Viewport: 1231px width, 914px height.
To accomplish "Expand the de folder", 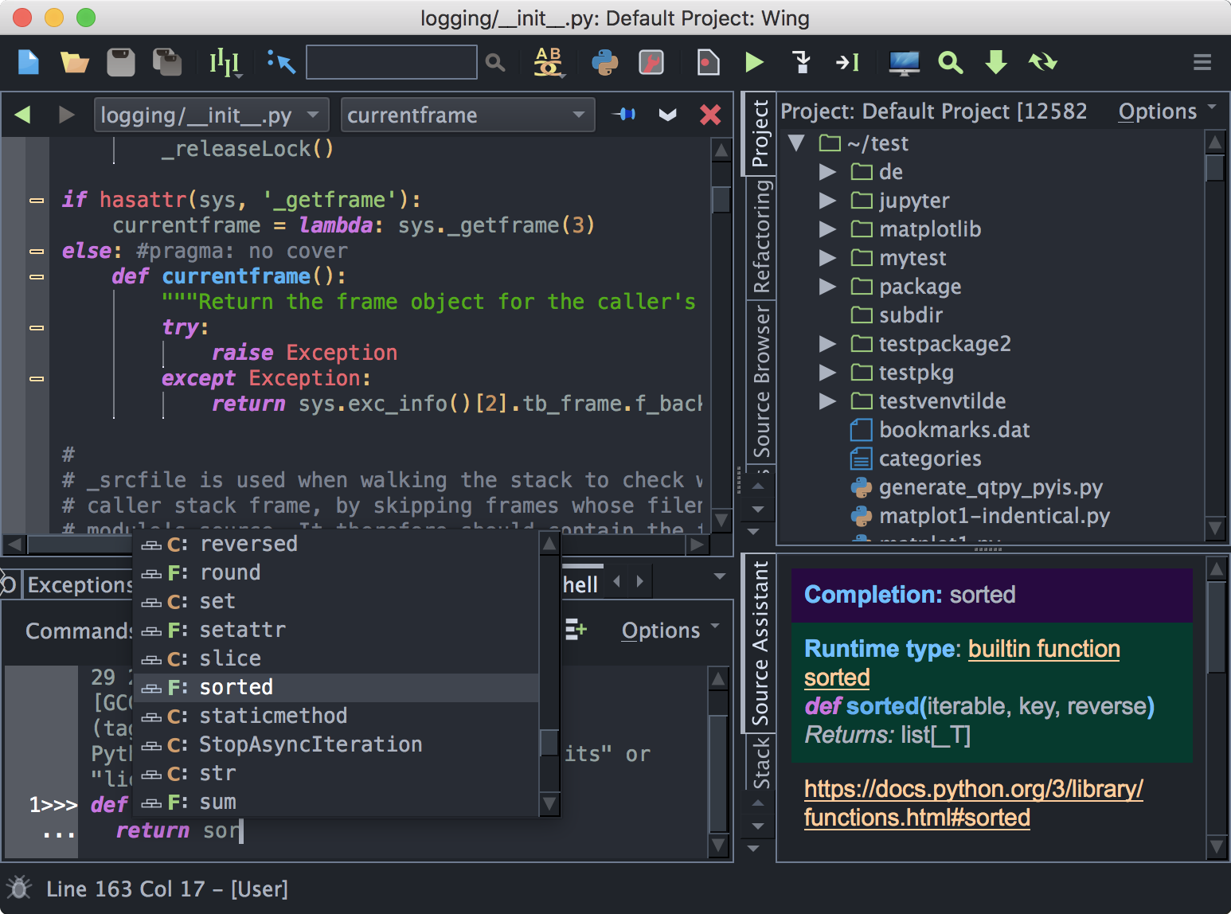I will 828,172.
